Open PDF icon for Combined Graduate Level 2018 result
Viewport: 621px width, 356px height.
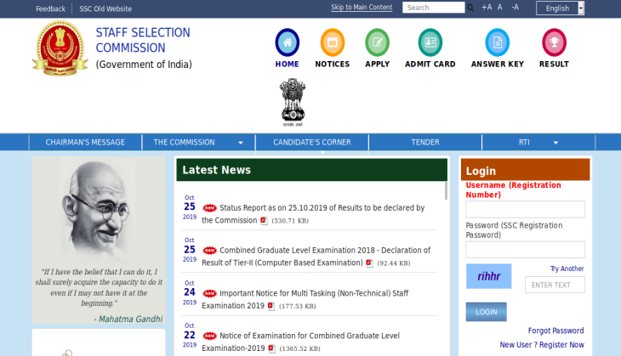[369, 263]
